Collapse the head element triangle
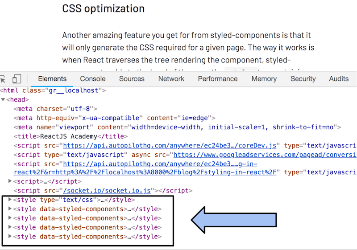The height and width of the screenshot is (250, 357). pyautogui.click(x=3, y=99)
